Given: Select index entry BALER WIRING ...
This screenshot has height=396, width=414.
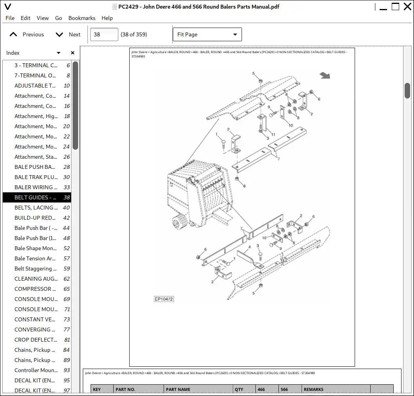Looking at the screenshot, I should click(x=37, y=187).
